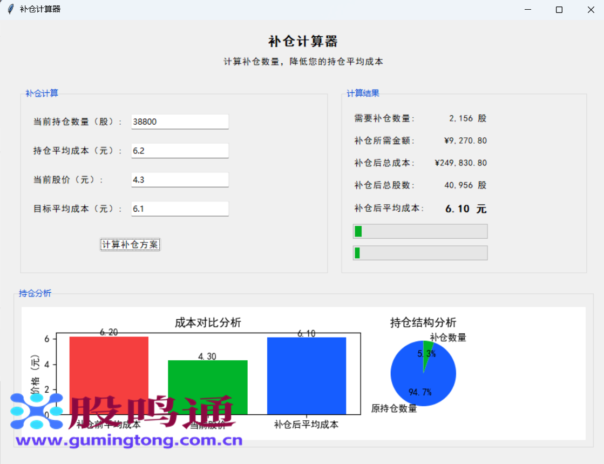Click the 目标平均成本 input showing 6.1
Viewport: 604px width, 464px height.
pos(179,209)
